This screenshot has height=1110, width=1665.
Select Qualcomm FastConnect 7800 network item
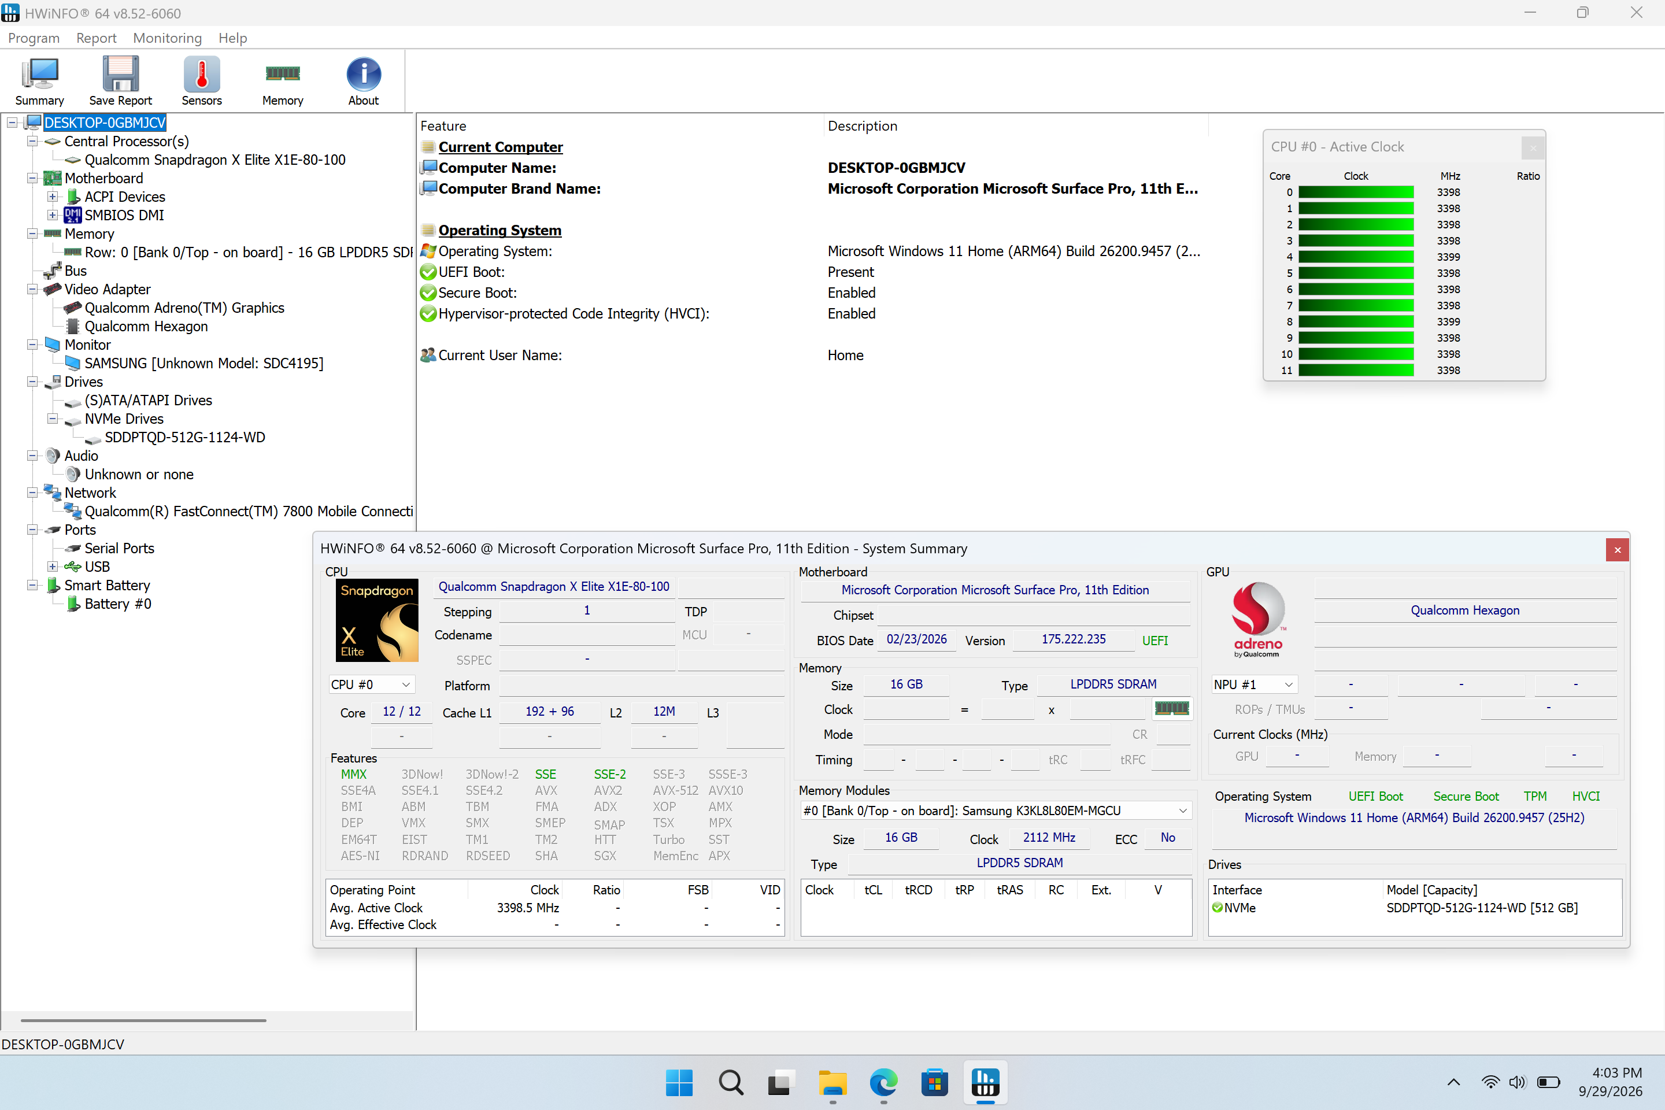[249, 511]
